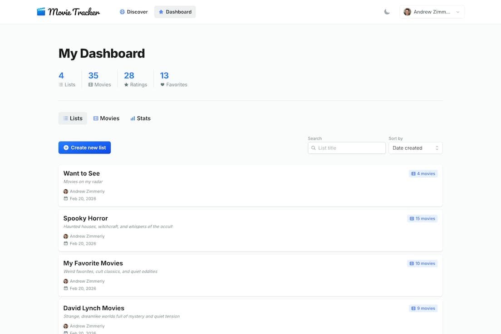The image size is (501, 334).
Task: Switch to the Movies tab
Action: pos(106,118)
